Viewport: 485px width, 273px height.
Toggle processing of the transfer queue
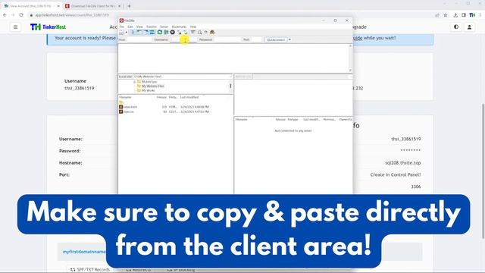click(x=166, y=32)
